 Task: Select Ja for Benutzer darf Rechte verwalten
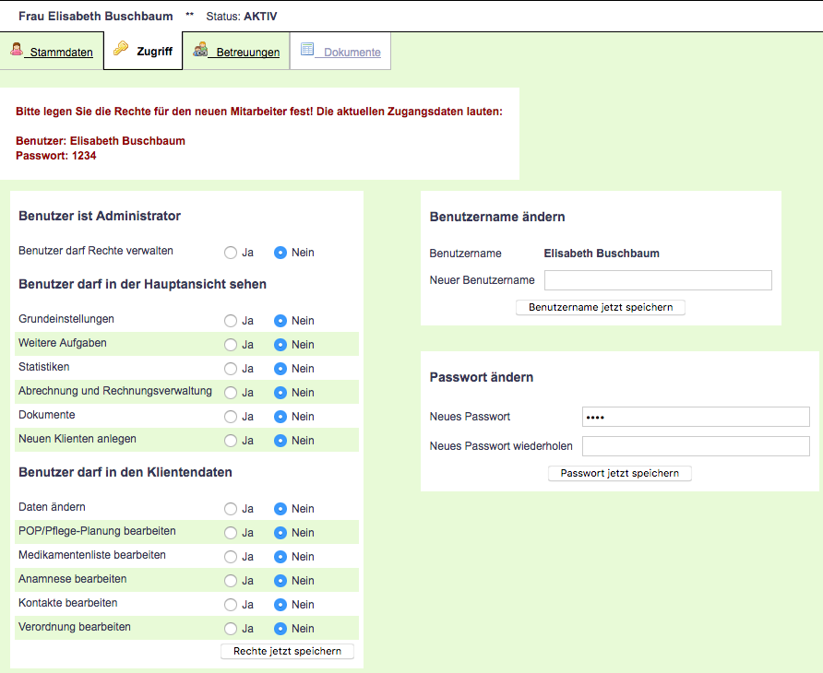point(231,253)
